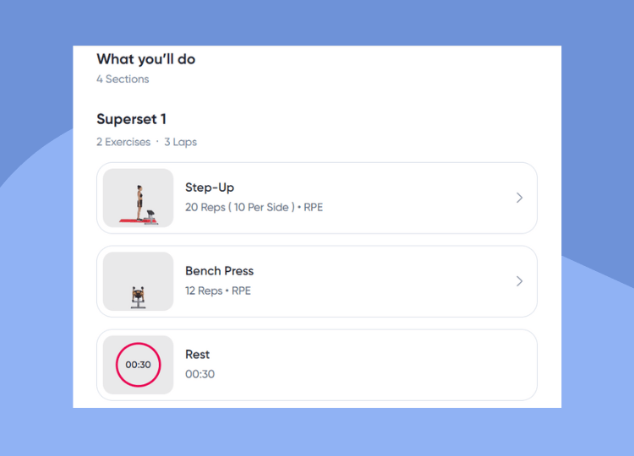Open the Bench Press exercise card
This screenshot has height=456, width=634.
point(317,281)
